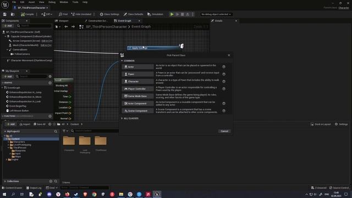
Task: Open the Diff dropdown
Action: pyautogui.click(x=47, y=14)
